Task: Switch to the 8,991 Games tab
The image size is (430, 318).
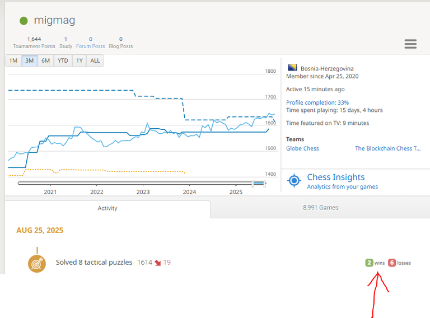Action: click(320, 208)
